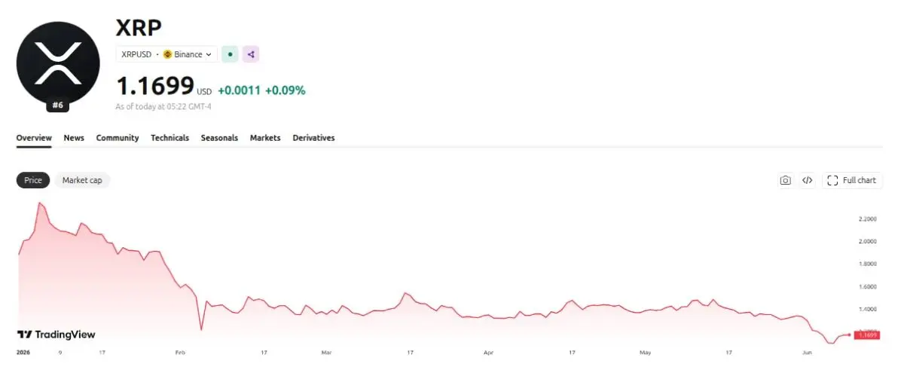
Task: Click the Feb date label on chart axis
Action: coord(179,352)
